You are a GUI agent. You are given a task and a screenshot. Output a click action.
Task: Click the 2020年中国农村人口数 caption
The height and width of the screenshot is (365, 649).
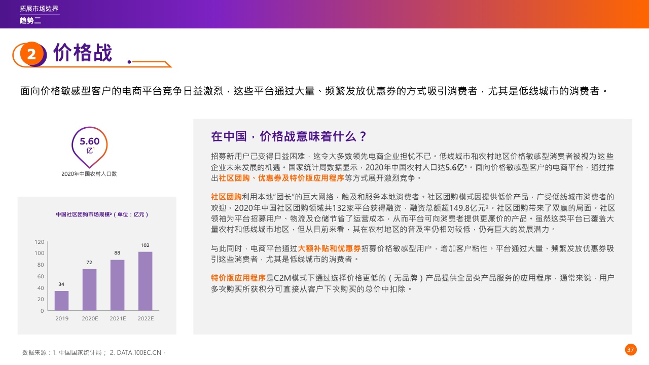(89, 174)
